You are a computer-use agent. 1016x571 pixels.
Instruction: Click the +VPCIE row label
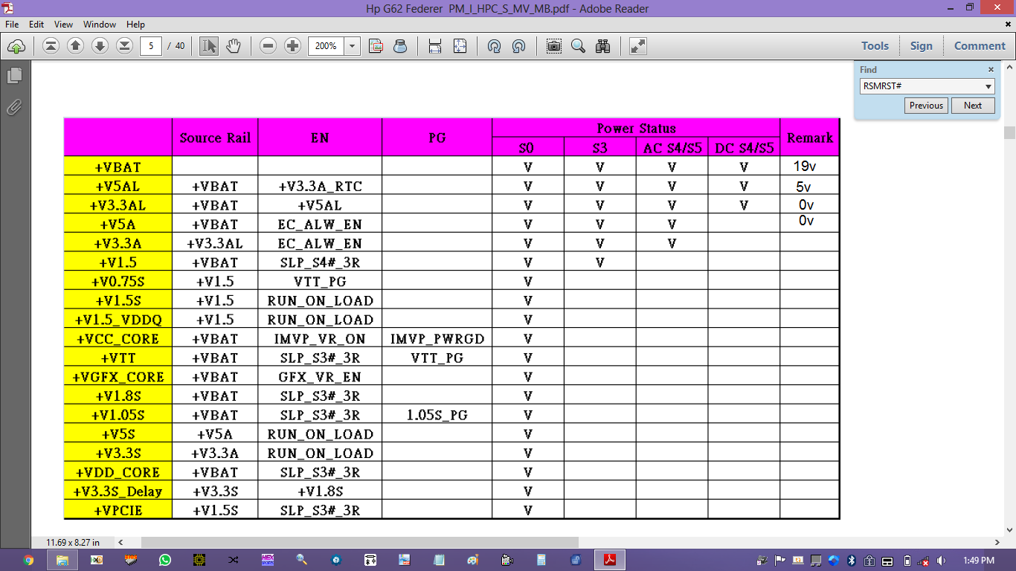tap(118, 511)
